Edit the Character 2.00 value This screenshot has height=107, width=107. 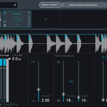(x=45, y=100)
